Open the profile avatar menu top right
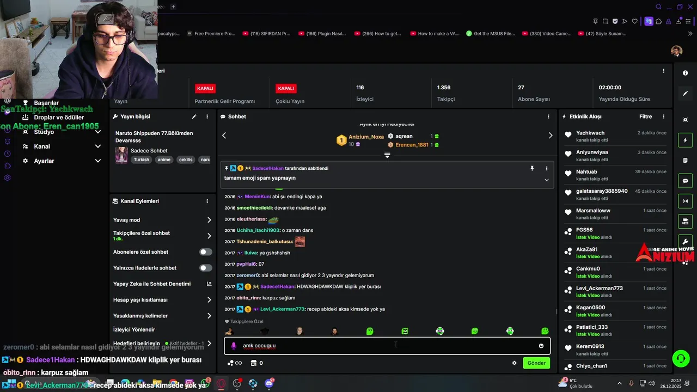Screen dimensions: 697x392 point(676,51)
